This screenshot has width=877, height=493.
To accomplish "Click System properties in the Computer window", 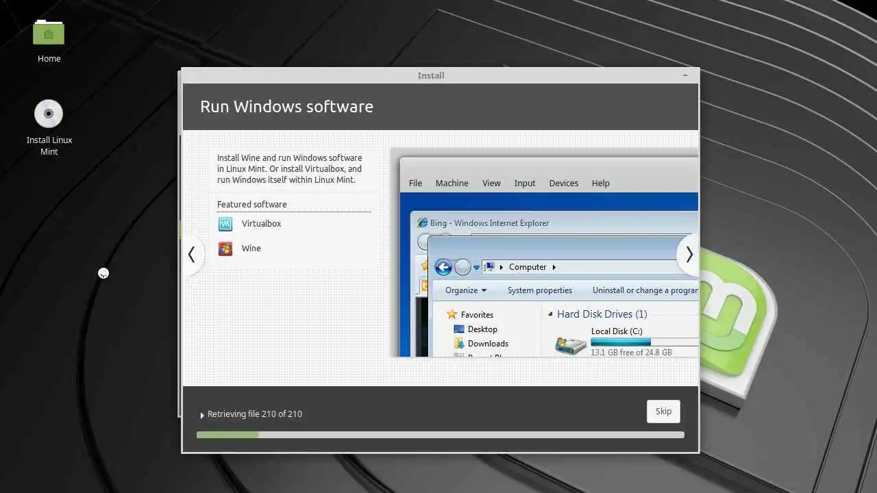I will coord(540,290).
